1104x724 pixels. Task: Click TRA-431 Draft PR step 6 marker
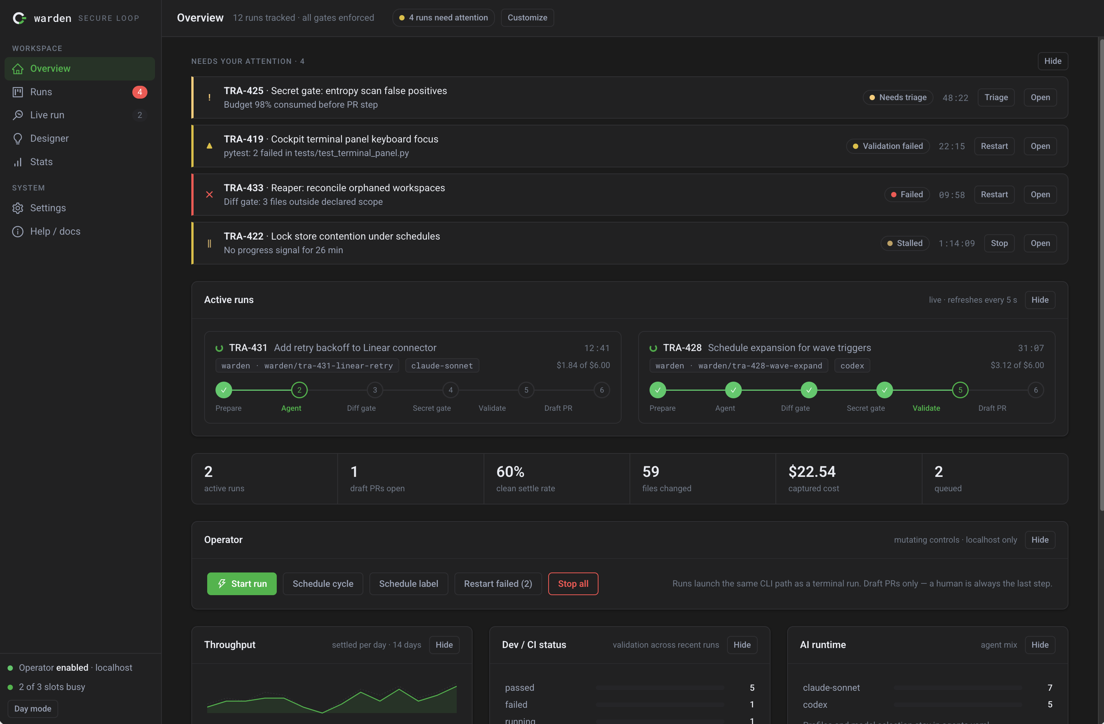coord(602,390)
